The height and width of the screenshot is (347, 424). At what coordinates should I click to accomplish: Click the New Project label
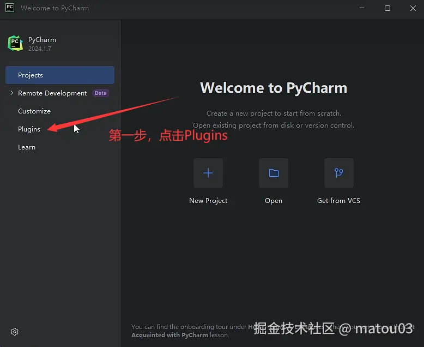point(208,201)
